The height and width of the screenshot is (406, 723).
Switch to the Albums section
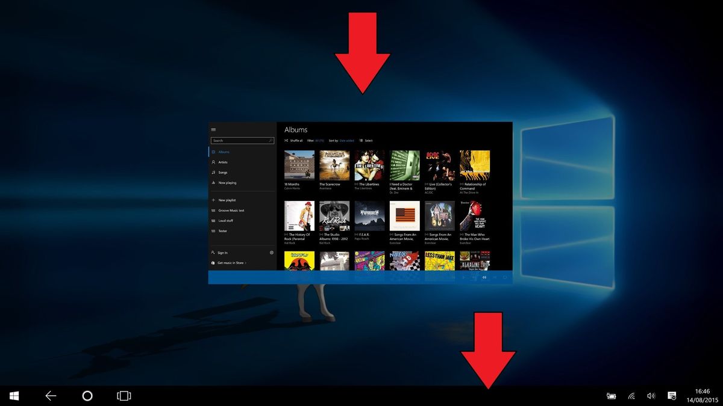click(x=223, y=152)
